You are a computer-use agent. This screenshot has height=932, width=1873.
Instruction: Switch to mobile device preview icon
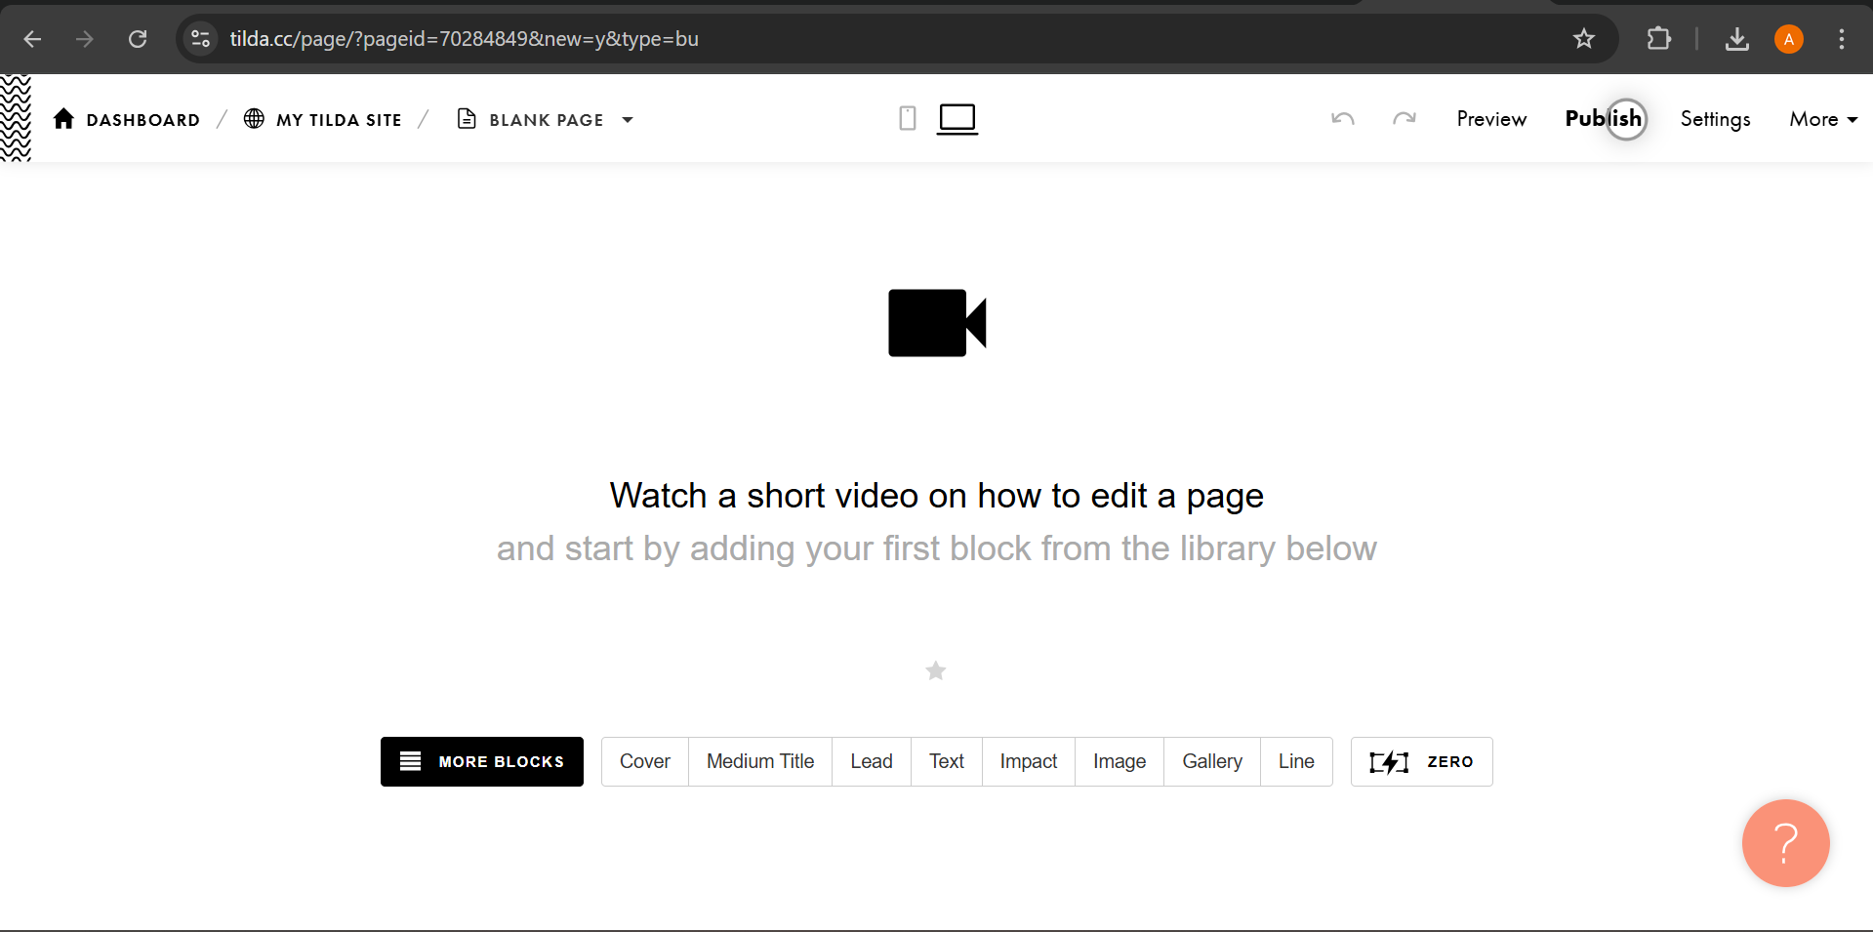(908, 118)
